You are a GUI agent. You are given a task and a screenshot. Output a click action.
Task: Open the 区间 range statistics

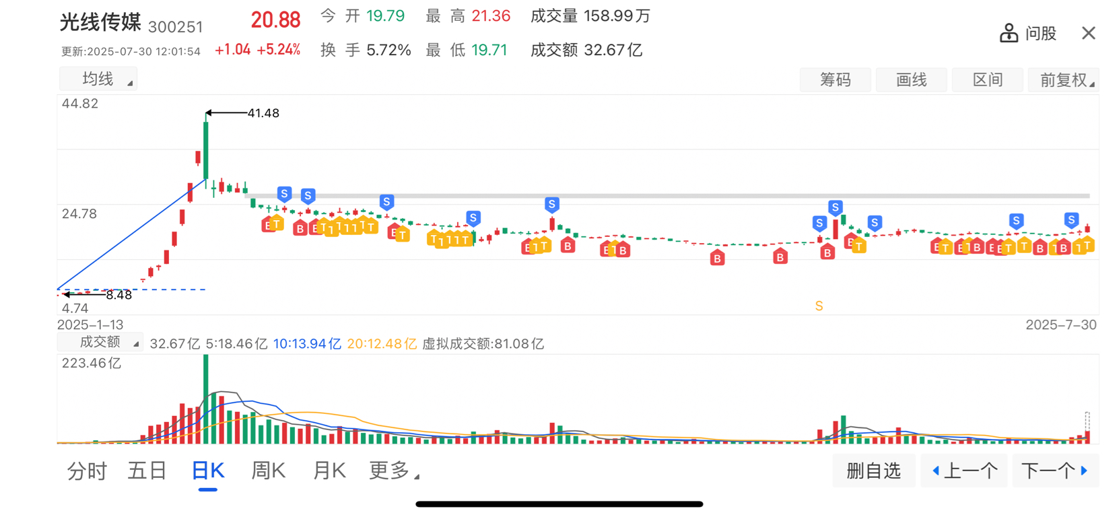[x=988, y=80]
